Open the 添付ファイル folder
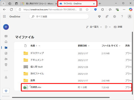134x100 pixels. 37,74
